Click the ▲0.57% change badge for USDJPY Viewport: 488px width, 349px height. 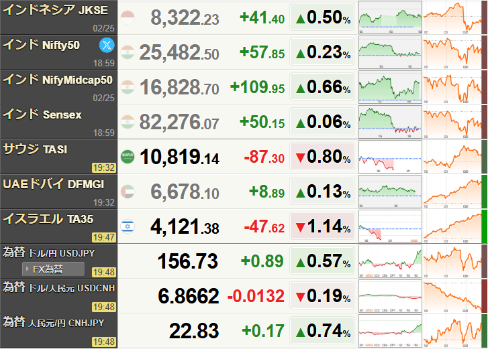tap(322, 261)
